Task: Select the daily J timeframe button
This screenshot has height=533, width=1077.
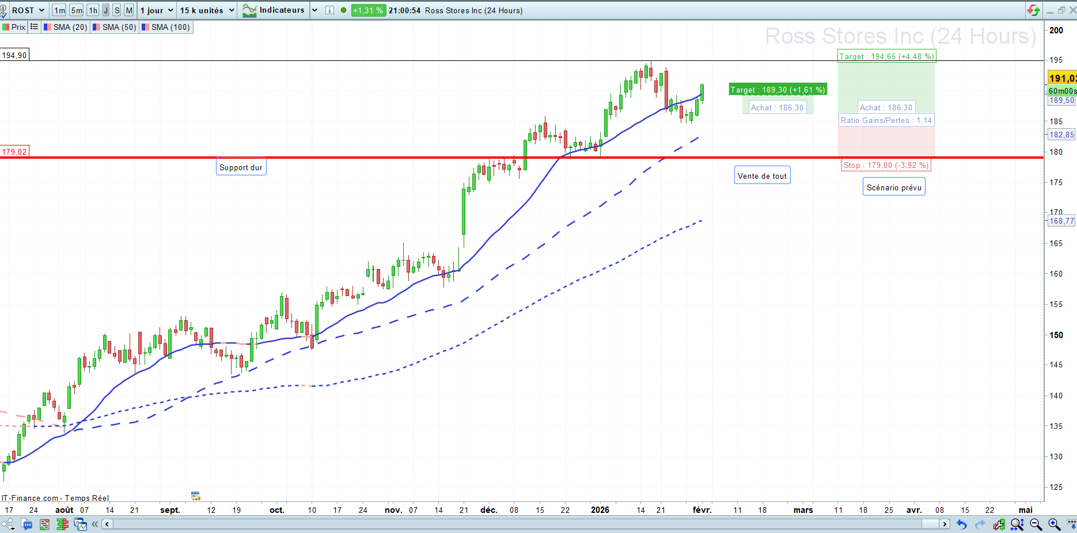Action: (106, 10)
